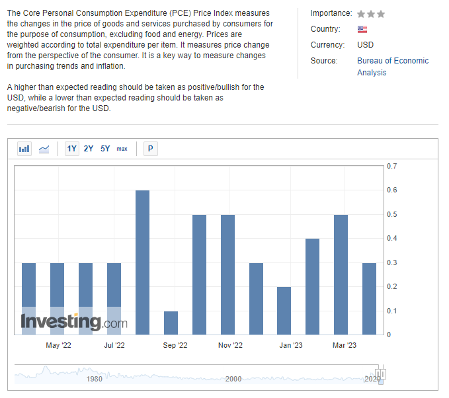This screenshot has width=449, height=398.
Task: Click the P button in chart toolbar
Action: pos(150,149)
